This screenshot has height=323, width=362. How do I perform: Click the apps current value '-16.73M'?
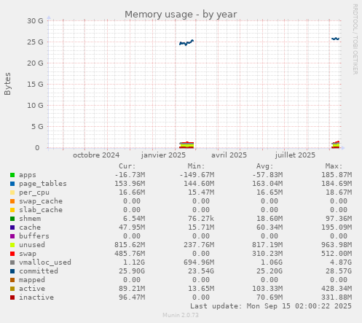130,175
